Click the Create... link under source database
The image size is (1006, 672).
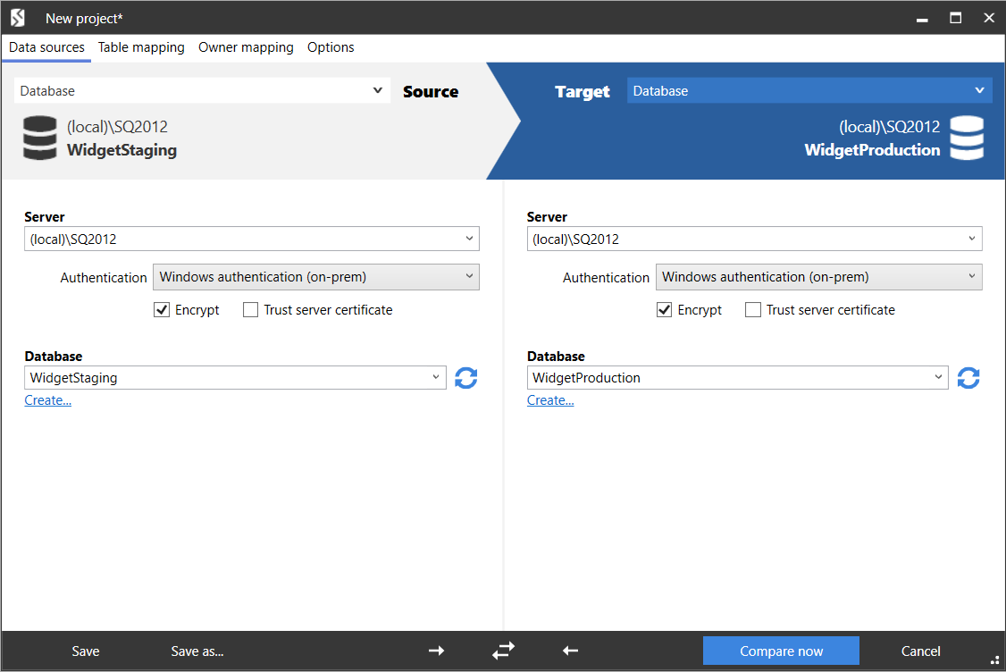coord(48,400)
